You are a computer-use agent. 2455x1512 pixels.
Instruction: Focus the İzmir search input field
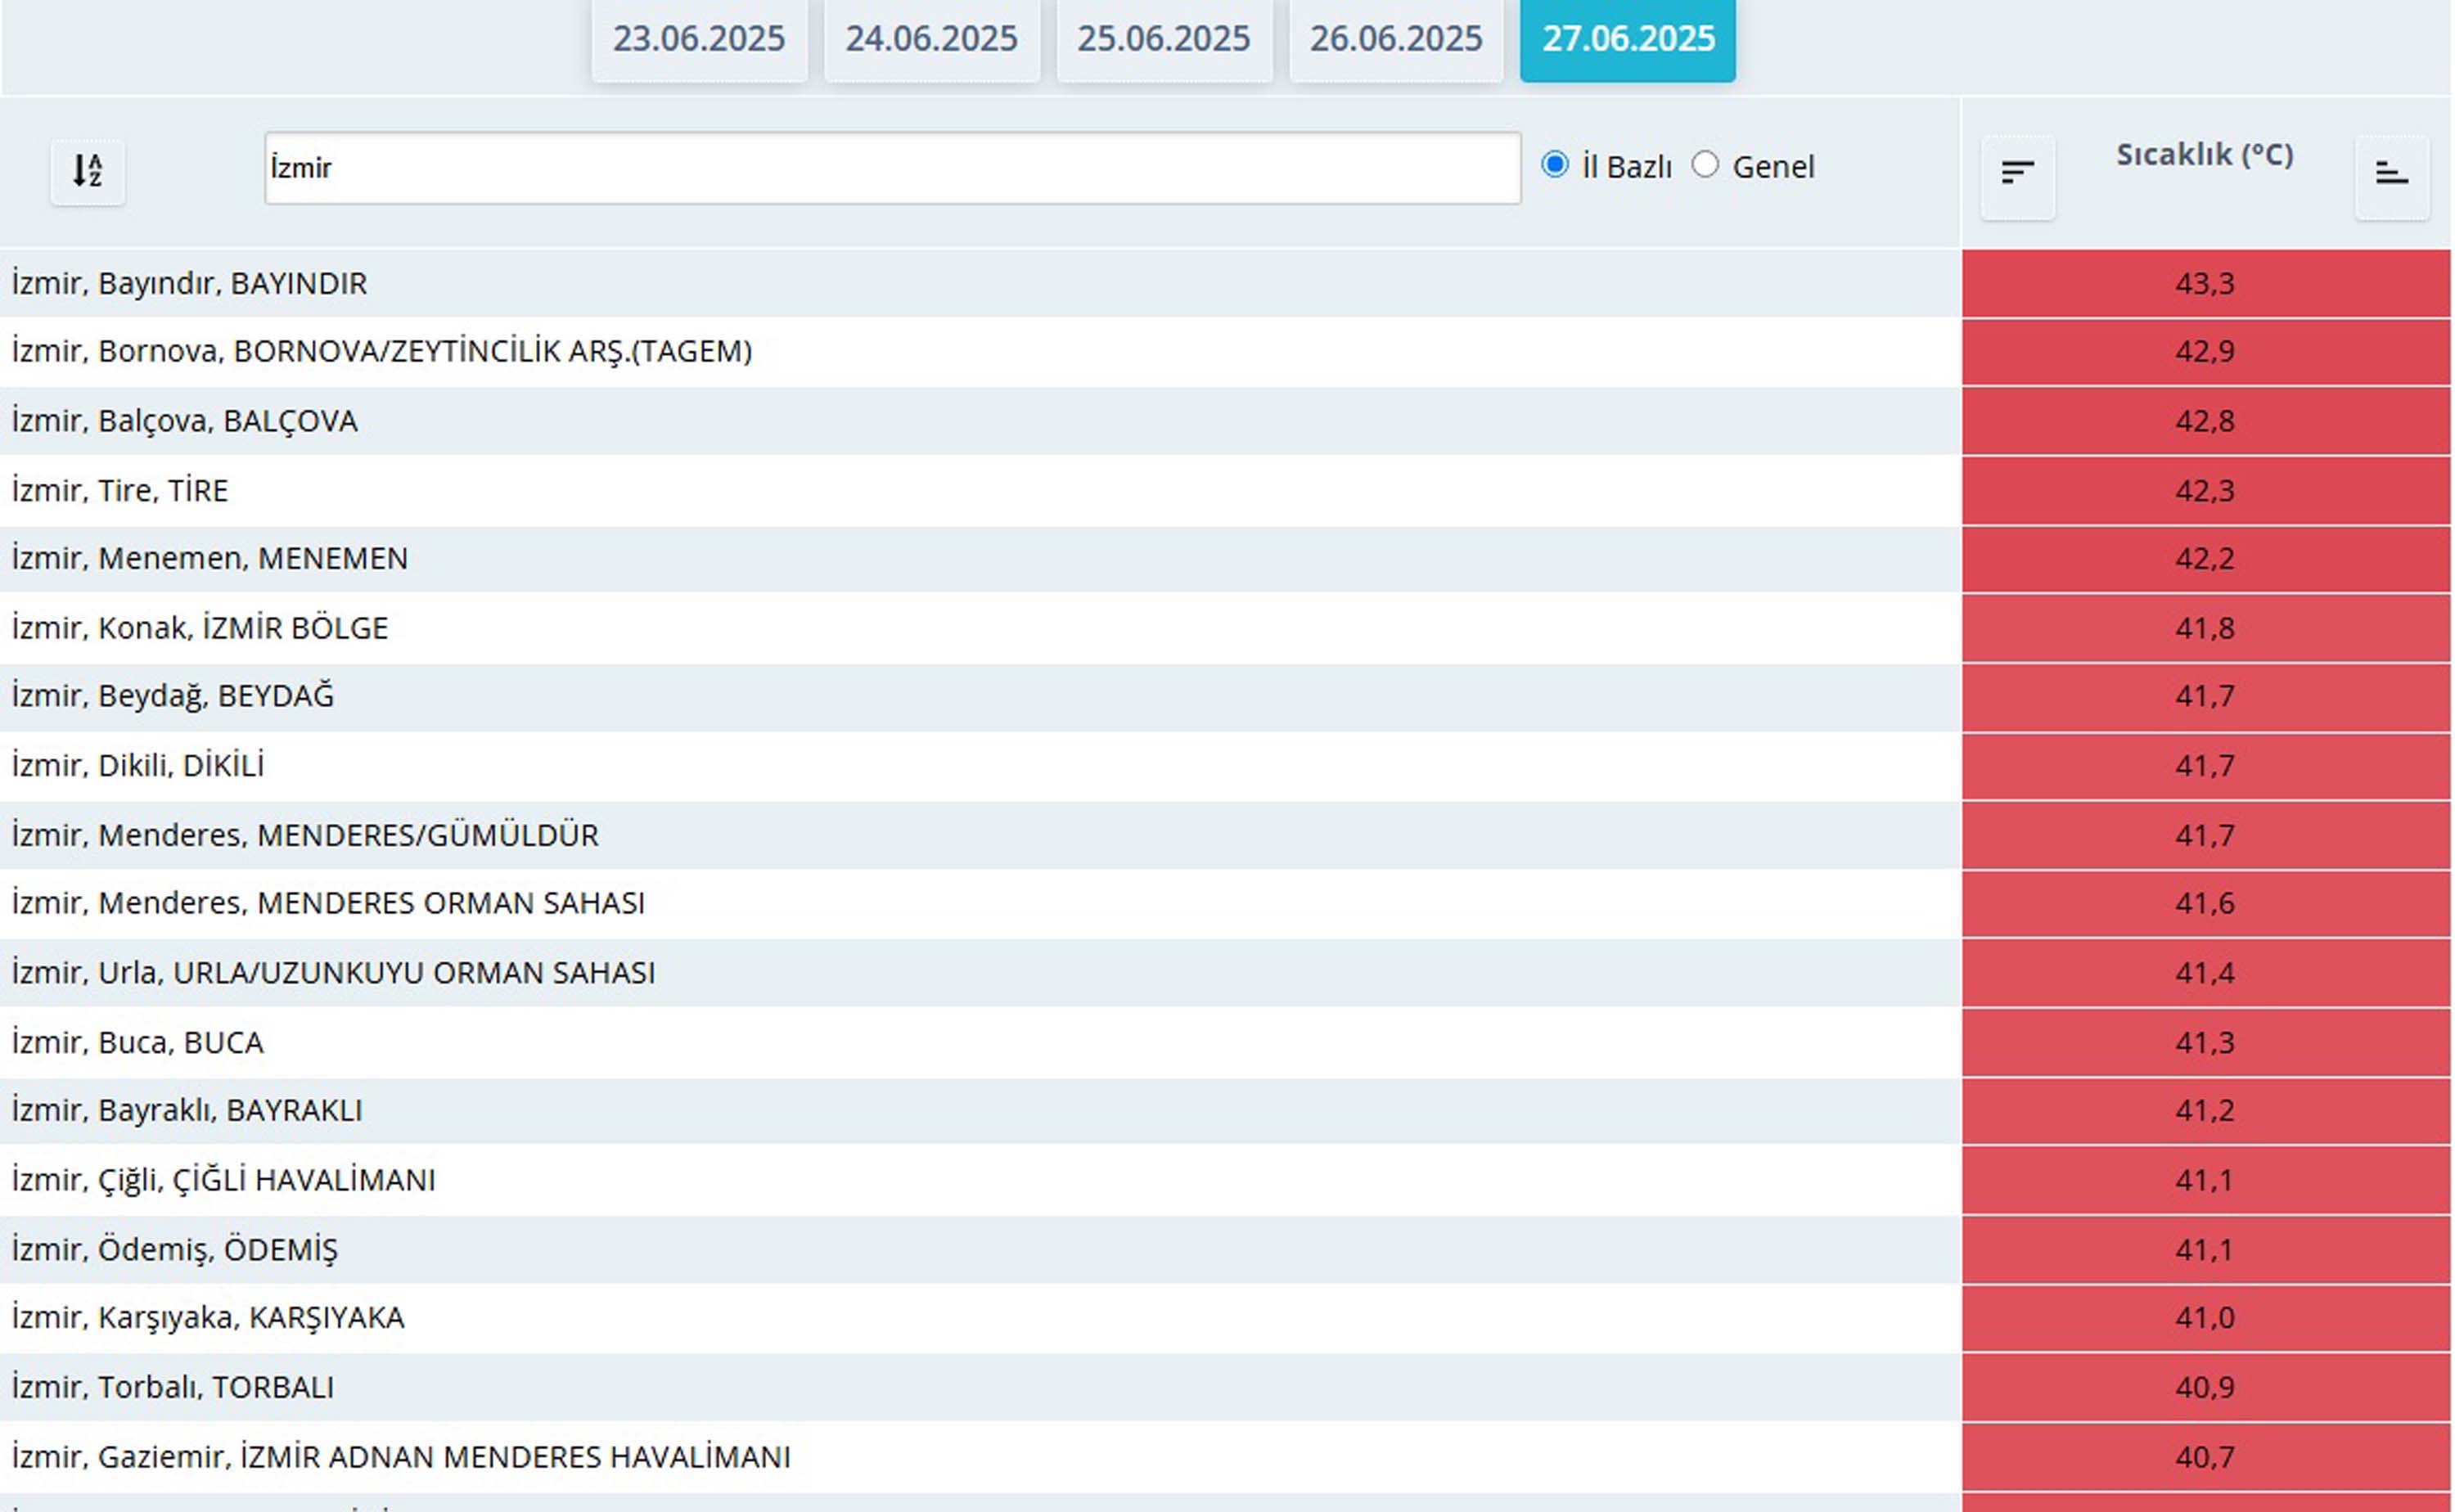tap(892, 168)
